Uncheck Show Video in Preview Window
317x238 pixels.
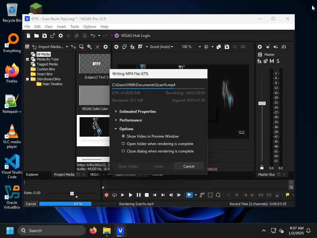coord(123,136)
